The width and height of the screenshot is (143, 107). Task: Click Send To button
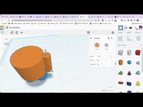[138, 32]
